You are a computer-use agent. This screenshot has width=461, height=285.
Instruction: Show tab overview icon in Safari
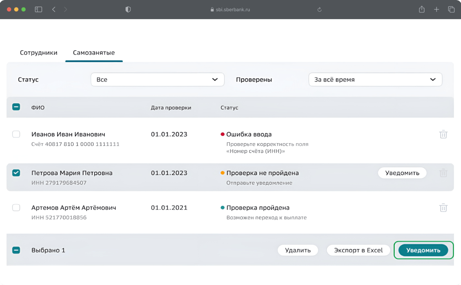coord(451,9)
